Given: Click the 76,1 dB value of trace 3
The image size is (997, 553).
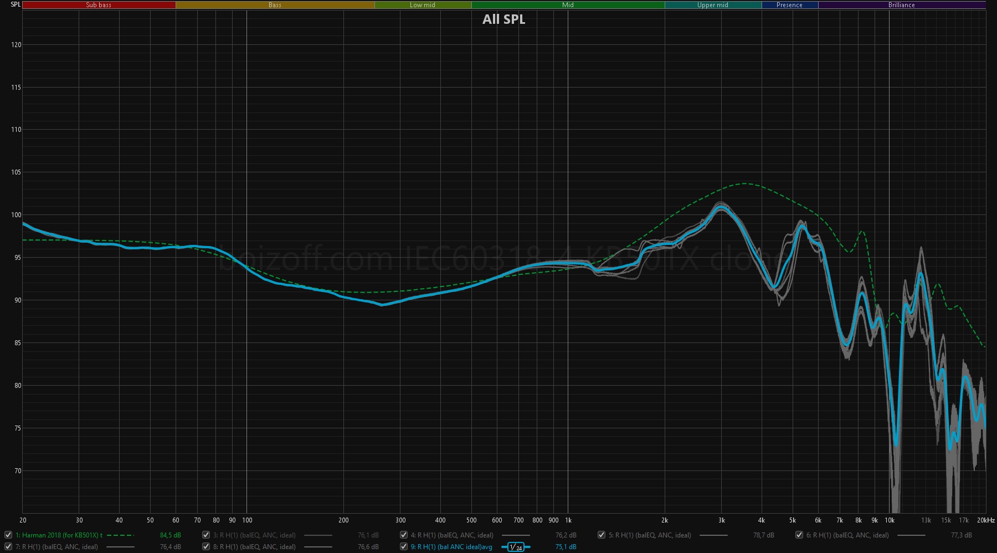Looking at the screenshot, I should (368, 535).
